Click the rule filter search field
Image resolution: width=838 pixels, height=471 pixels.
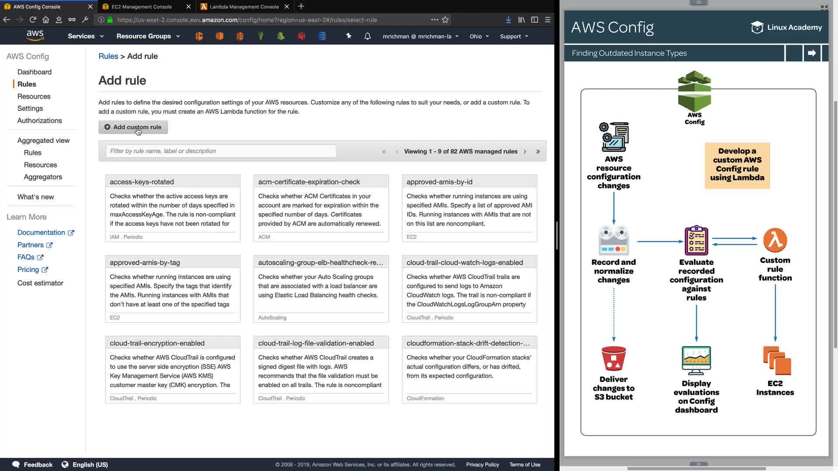pos(221,151)
